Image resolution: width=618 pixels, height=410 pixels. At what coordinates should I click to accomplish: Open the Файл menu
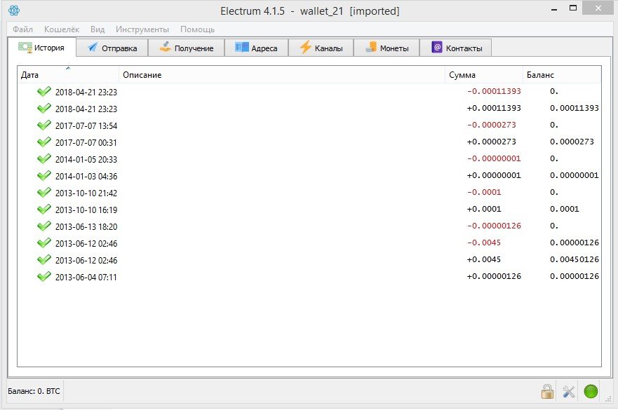(22, 29)
